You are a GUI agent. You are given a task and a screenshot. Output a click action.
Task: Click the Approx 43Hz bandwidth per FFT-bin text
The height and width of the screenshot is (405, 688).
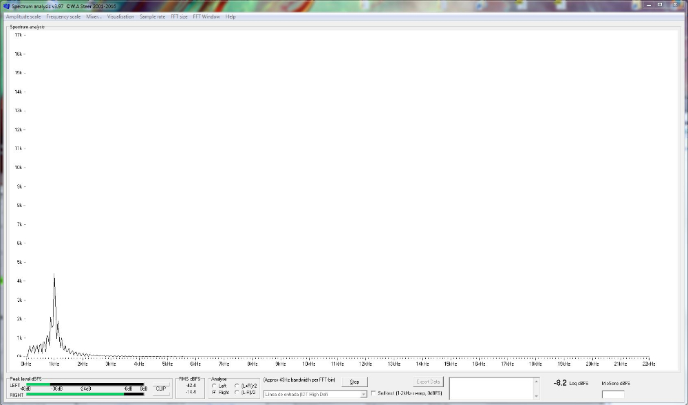click(x=299, y=380)
